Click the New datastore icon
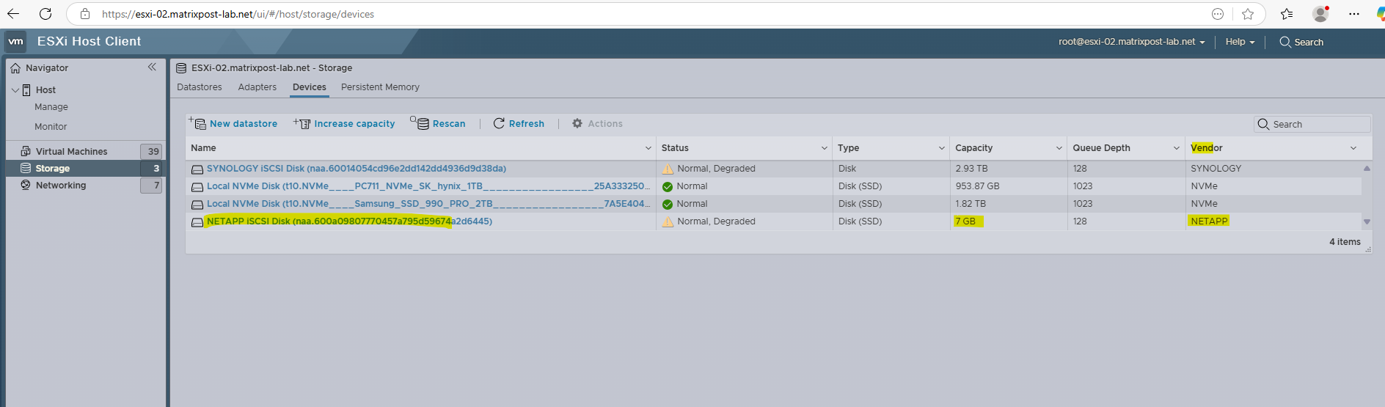 197,122
